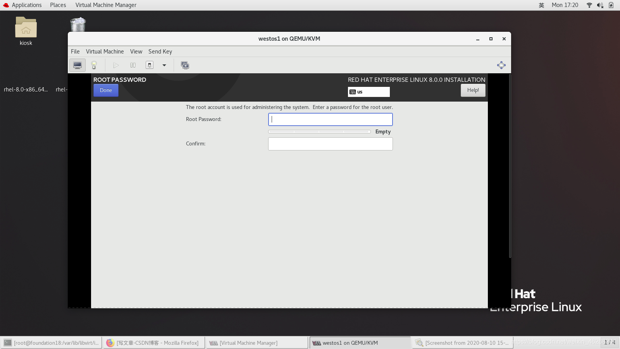The image size is (620, 349).
Task: Pause the virtual machine
Action: pyautogui.click(x=133, y=65)
